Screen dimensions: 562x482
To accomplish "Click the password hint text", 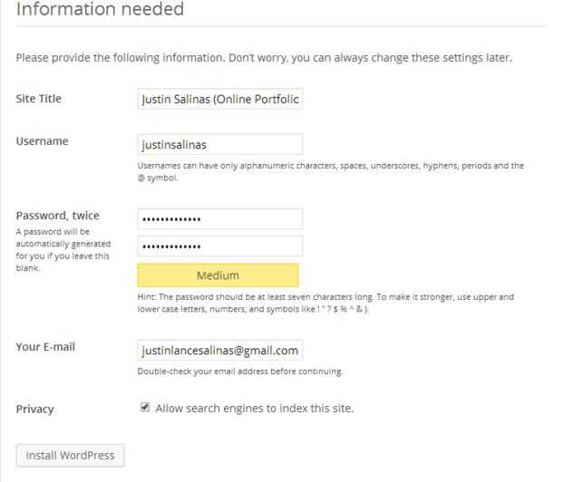I will click(325, 303).
